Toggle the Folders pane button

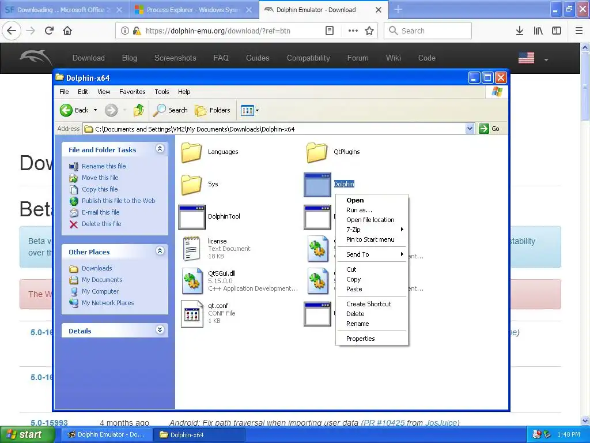click(x=213, y=110)
